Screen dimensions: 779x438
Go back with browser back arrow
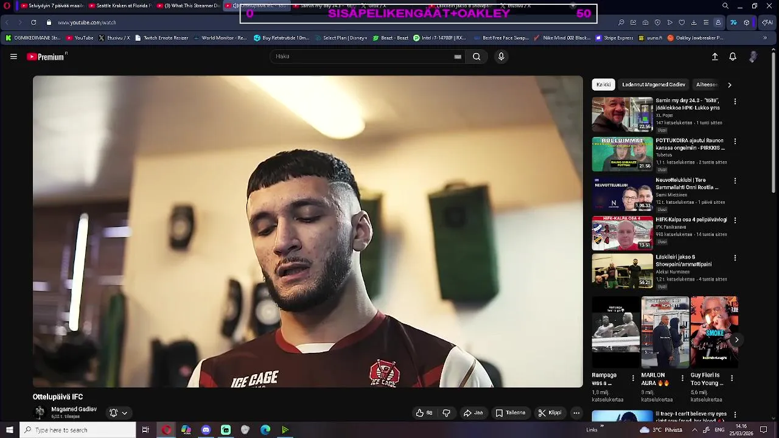[x=7, y=23]
